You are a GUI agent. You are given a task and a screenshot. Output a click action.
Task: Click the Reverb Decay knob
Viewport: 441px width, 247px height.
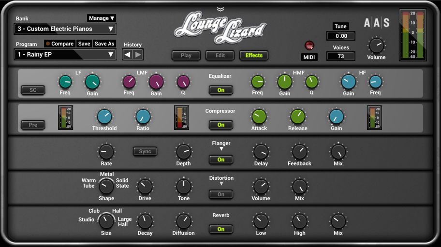tap(145, 221)
